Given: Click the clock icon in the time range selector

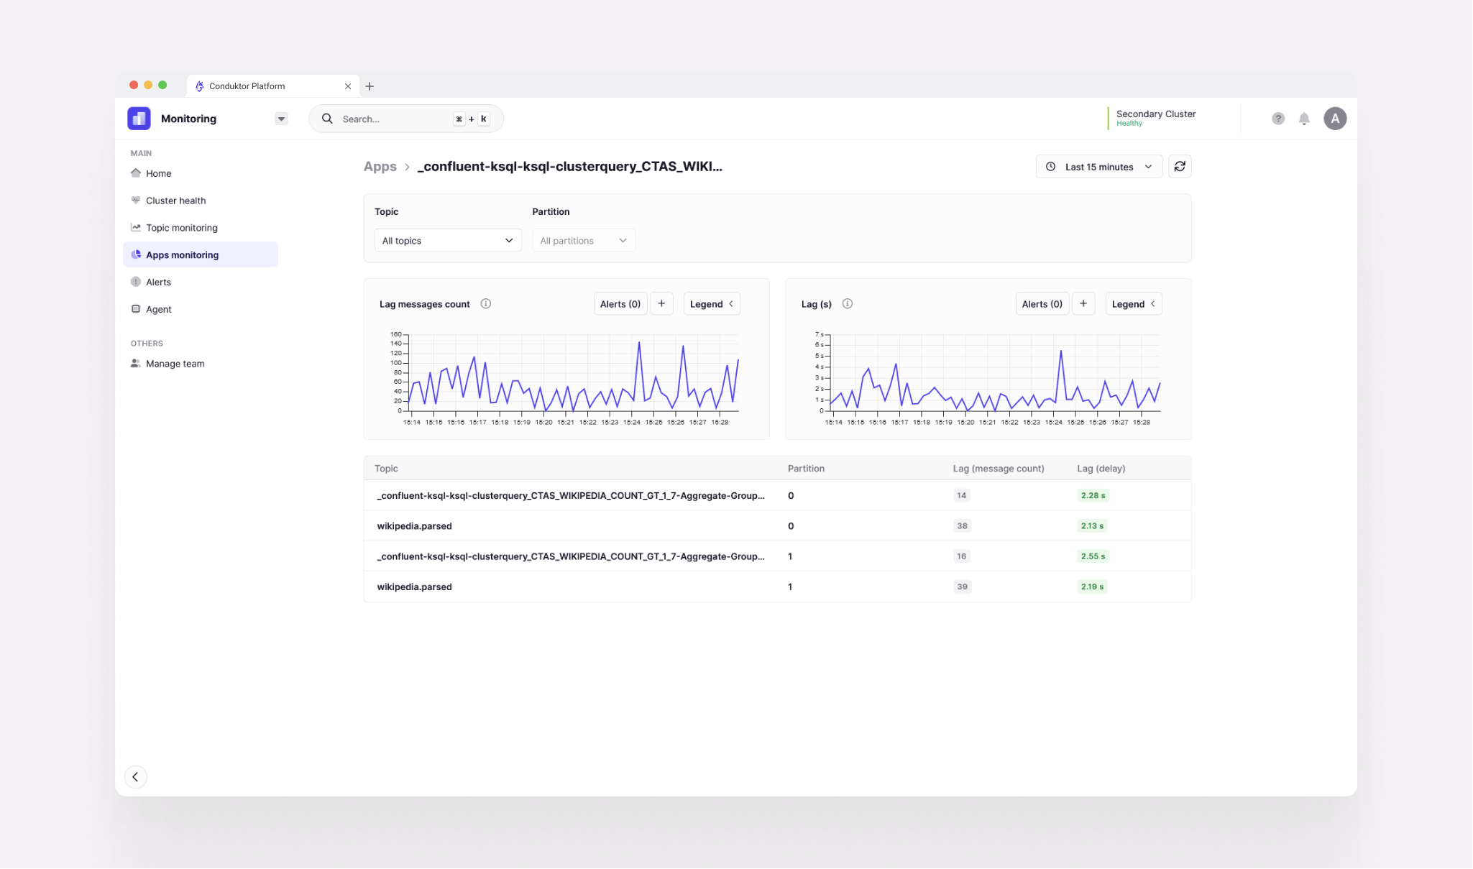Looking at the screenshot, I should tap(1050, 167).
